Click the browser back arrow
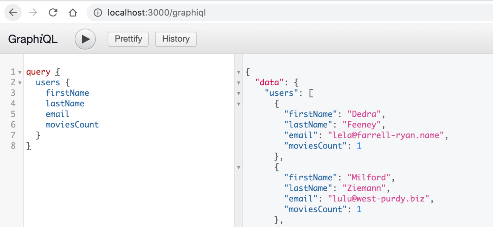493x227 pixels. click(x=13, y=13)
